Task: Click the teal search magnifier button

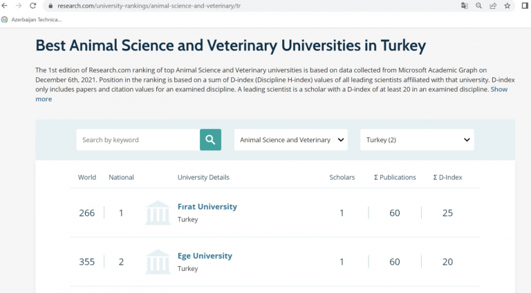Action: click(210, 140)
